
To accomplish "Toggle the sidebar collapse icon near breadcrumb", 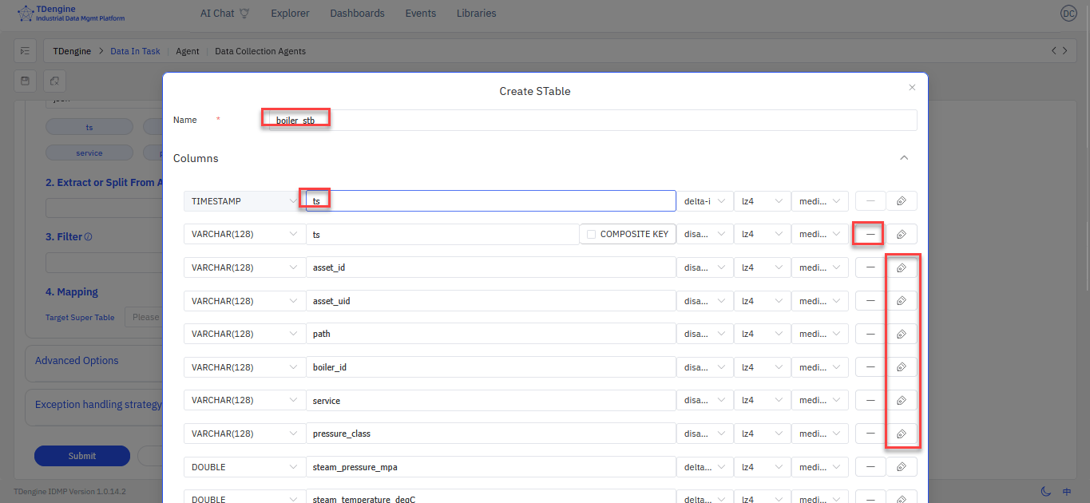I will [x=26, y=51].
